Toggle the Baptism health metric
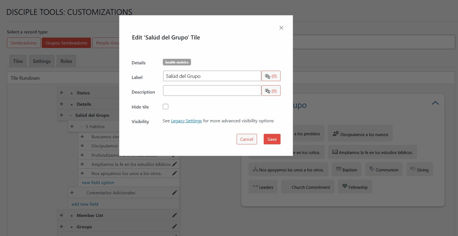 347,169
